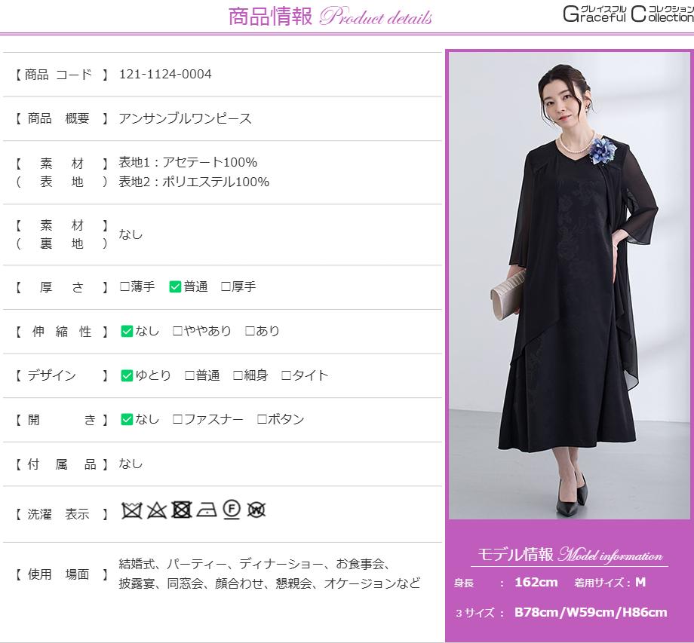Toggle the ゆとり design checkbox
This screenshot has width=694, height=643.
127,375
